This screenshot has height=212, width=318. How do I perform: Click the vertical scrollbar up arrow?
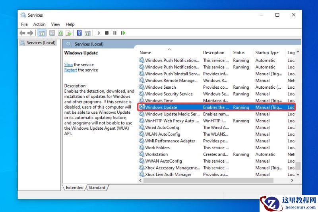click(298, 52)
